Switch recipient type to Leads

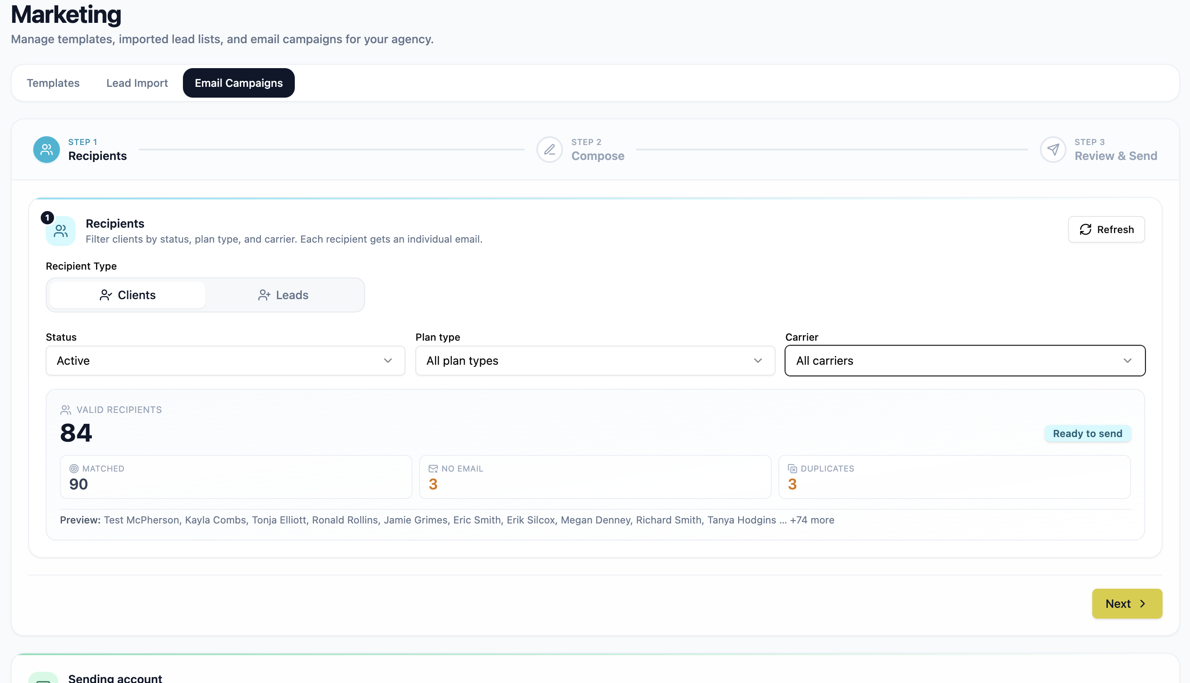[283, 295]
